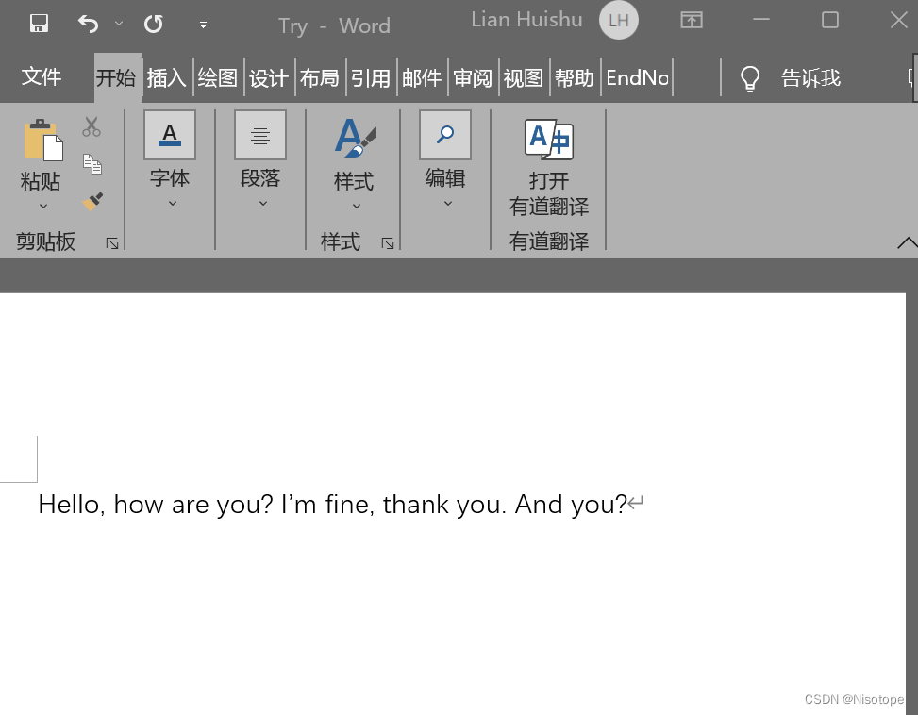The image size is (918, 715).
Task: Expand the 粘贴 (Paste) options arrow
Action: pos(42,206)
